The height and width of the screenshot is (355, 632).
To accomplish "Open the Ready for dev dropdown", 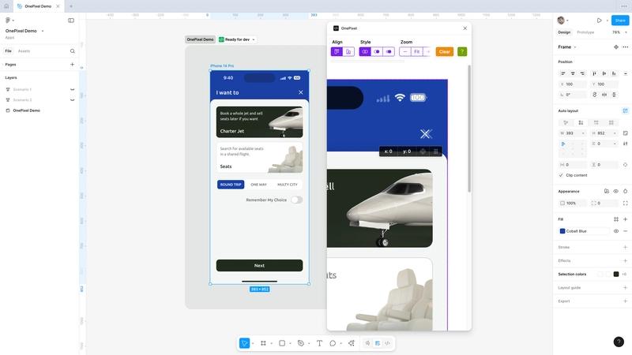I will (x=237, y=39).
